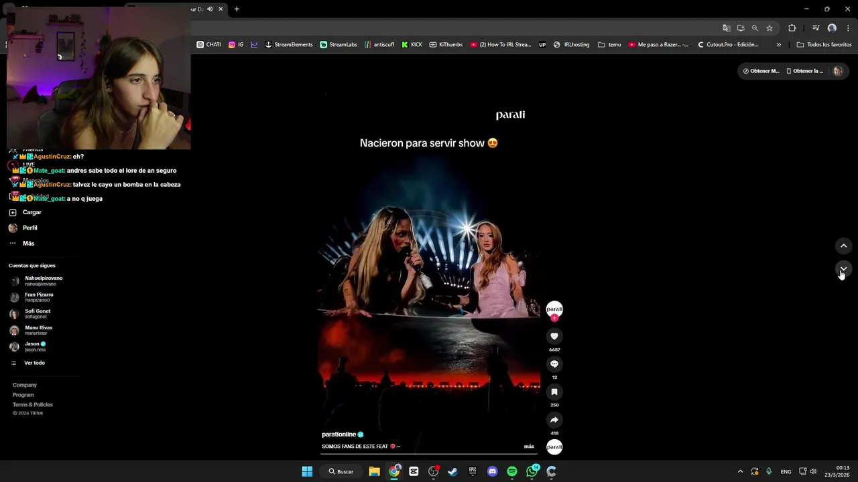Open the Todos los favoritos folder

(824, 45)
